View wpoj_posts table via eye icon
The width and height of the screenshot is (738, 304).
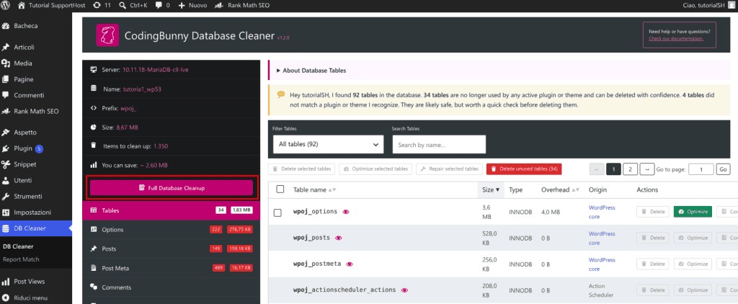tap(339, 238)
